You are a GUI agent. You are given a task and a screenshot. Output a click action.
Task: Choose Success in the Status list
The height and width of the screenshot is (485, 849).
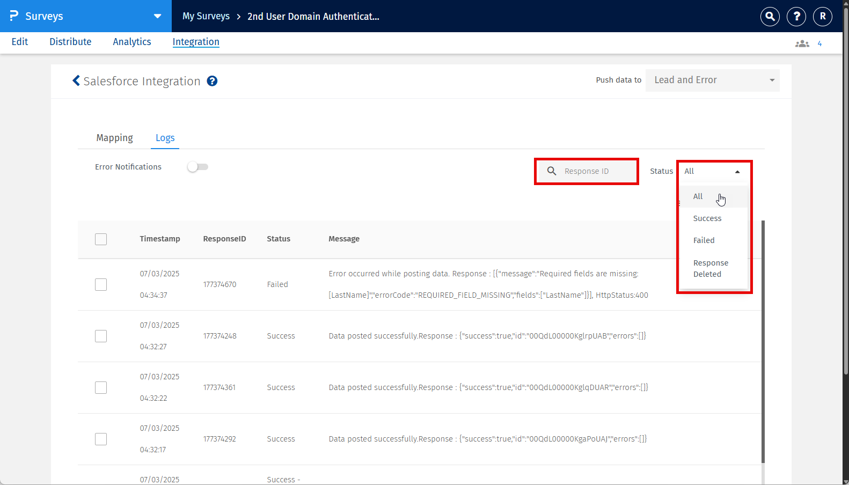pos(707,218)
